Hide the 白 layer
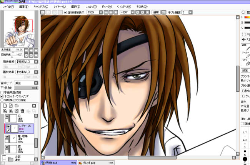Screen dimensions: 250x165 point(7,116)
